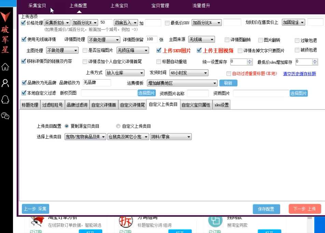
Task: Click the 统一设置库存 stepper arrows
Action: pyautogui.click(x=250, y=62)
